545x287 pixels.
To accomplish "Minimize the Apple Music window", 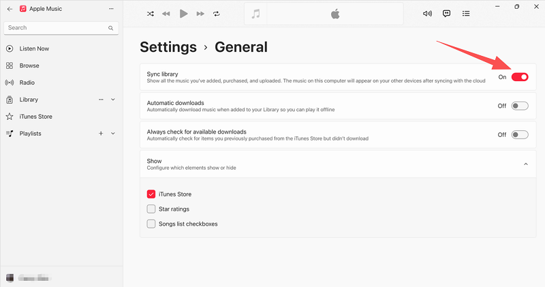I will pyautogui.click(x=497, y=7).
